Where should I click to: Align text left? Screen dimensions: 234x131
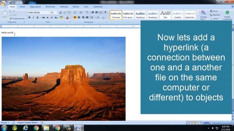(x=75, y=17)
